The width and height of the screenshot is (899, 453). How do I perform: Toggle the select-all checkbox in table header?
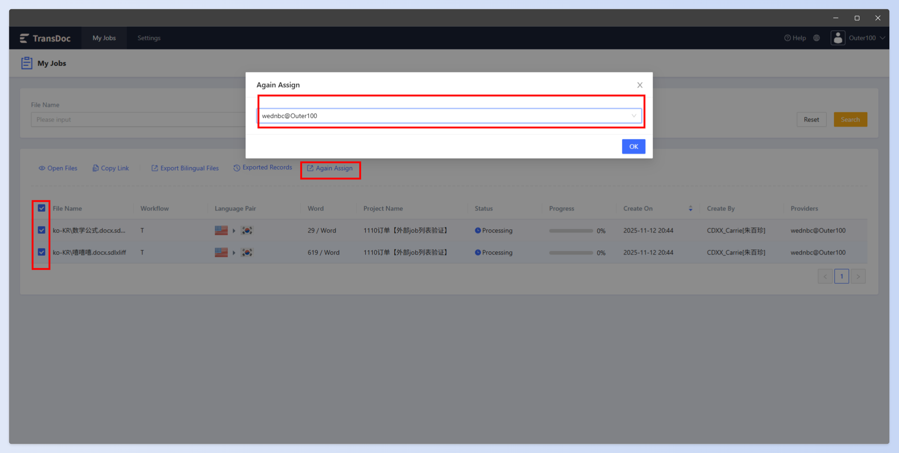pyautogui.click(x=41, y=208)
